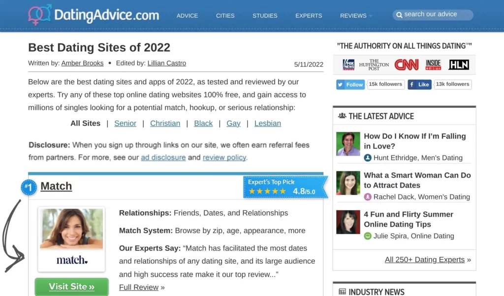Open the Reviews dropdown arrow
Screen dimensions: 504x296
[x=371, y=16]
